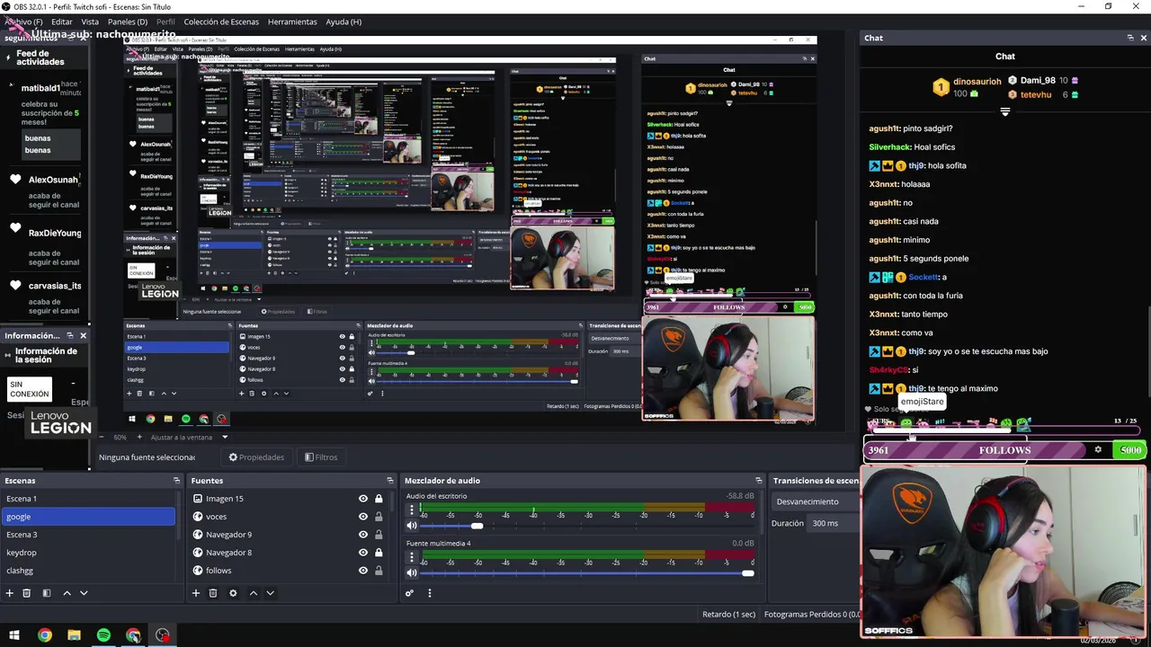1151x647 pixels.
Task: Open Archivo menu
Action: 23,22
